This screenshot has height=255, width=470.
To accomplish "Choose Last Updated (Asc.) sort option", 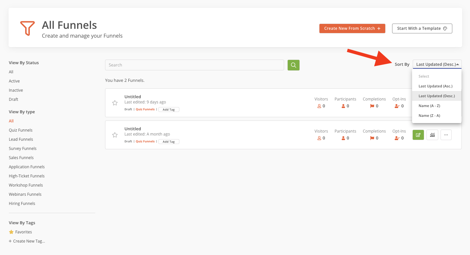I will pos(437,86).
